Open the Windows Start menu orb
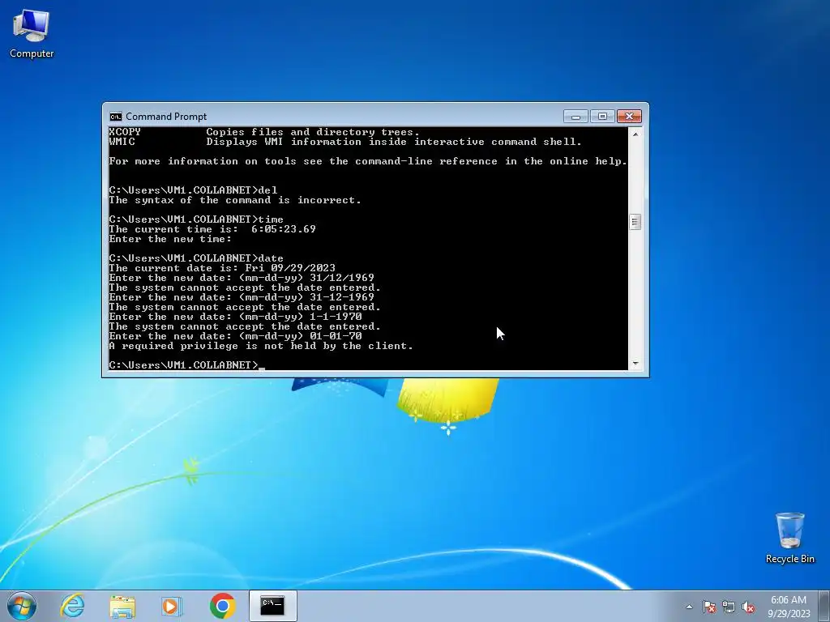Viewport: 830px width, 622px height. click(22, 606)
